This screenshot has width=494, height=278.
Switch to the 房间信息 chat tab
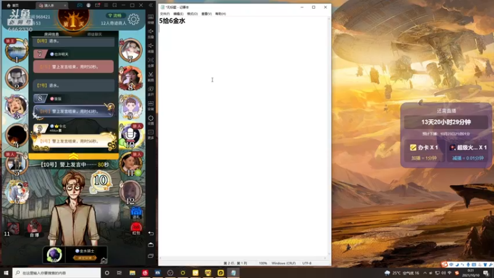coord(51,34)
